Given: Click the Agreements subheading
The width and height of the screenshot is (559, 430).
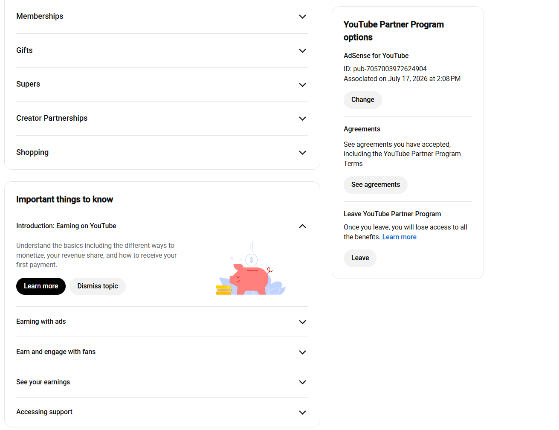Looking at the screenshot, I should click(362, 129).
